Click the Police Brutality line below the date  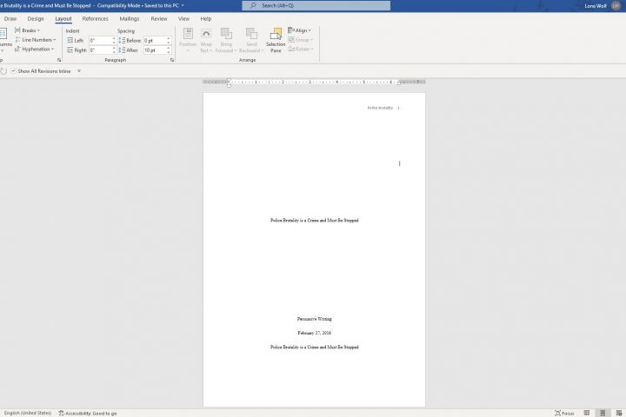pos(314,347)
